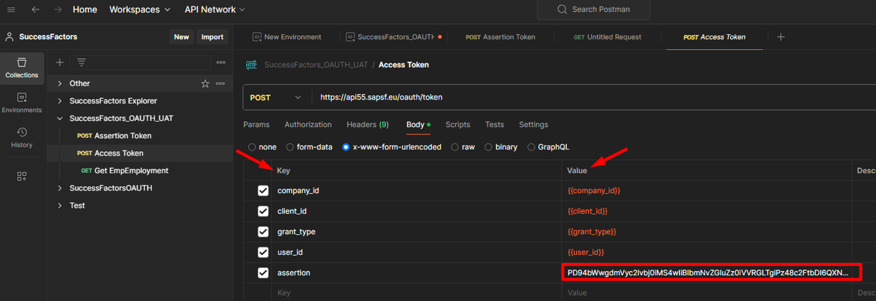The image size is (876, 301).
Task: Click the plus icon to create collection
Action: tap(60, 62)
